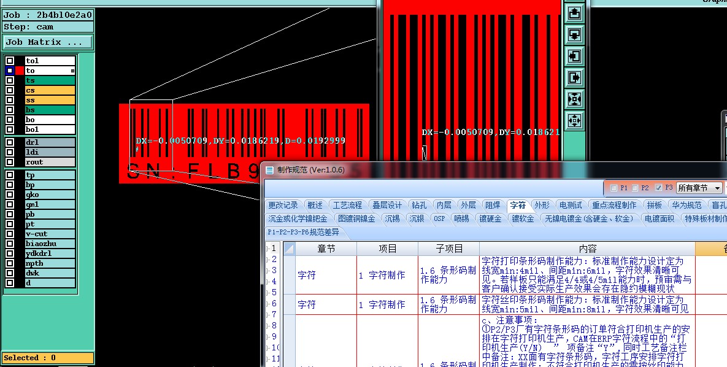Open the 电镀面积 tab
The width and height of the screenshot is (727, 367).
(660, 218)
